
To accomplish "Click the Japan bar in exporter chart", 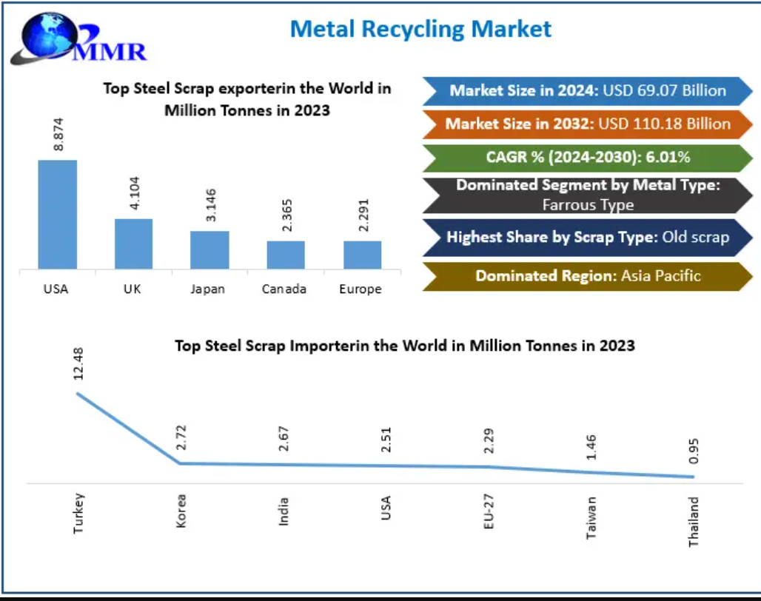I will pos(209,249).
